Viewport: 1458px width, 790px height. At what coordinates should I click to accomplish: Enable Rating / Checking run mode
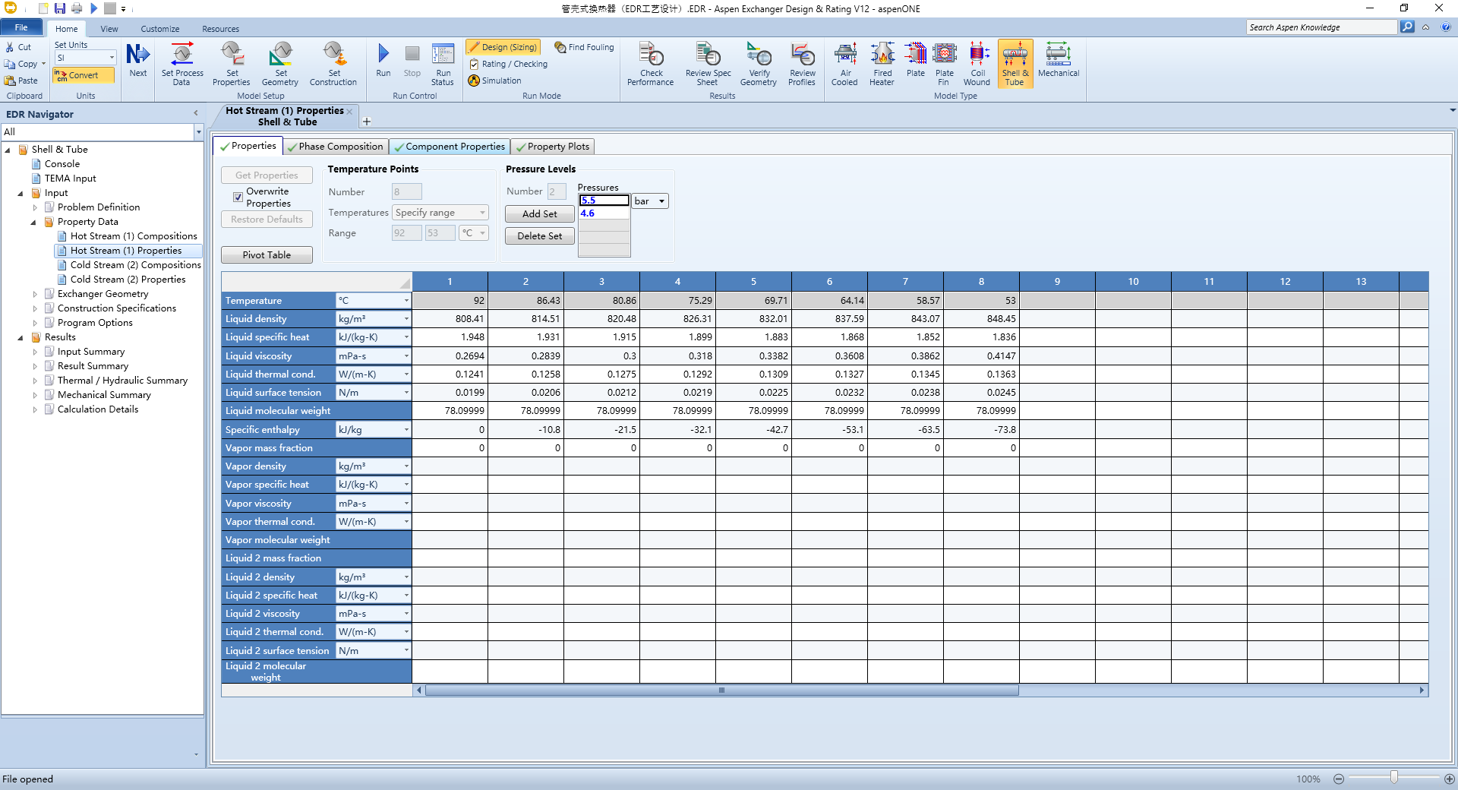coord(508,64)
